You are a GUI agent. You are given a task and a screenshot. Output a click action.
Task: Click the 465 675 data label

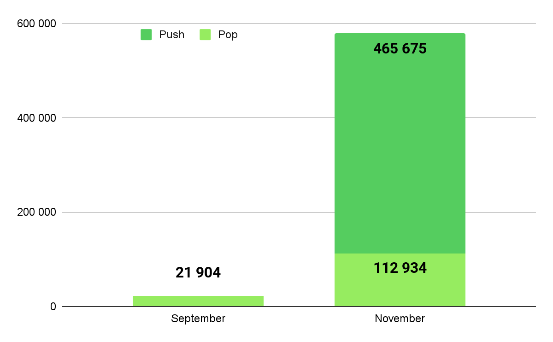[400, 49]
